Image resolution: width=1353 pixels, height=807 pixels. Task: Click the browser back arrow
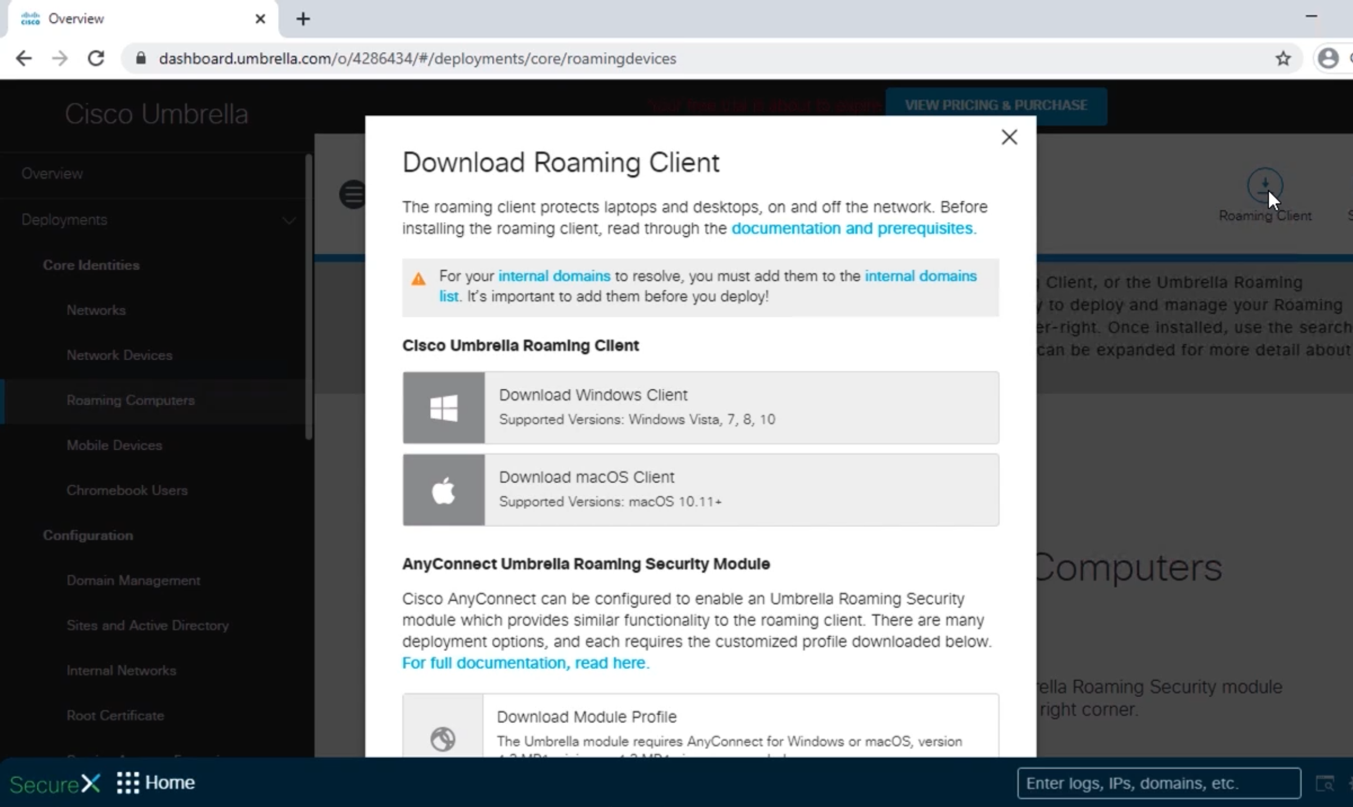pos(24,58)
